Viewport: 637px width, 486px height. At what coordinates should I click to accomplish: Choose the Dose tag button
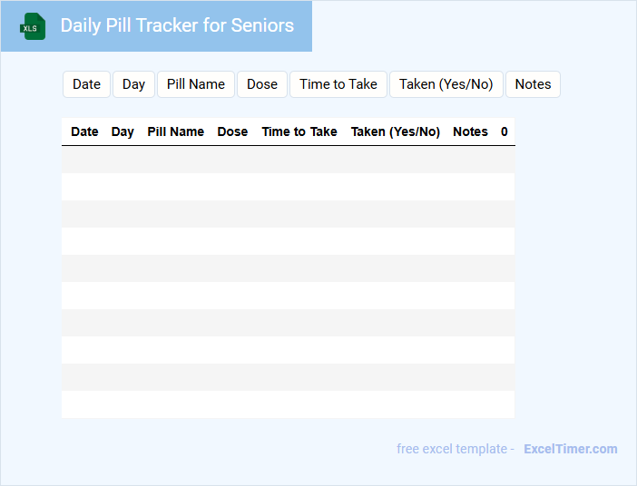[262, 84]
